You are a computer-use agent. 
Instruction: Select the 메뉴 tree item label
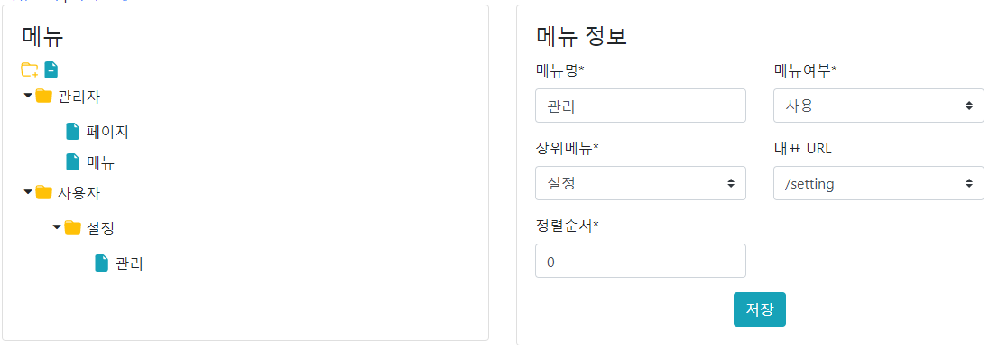(100, 162)
